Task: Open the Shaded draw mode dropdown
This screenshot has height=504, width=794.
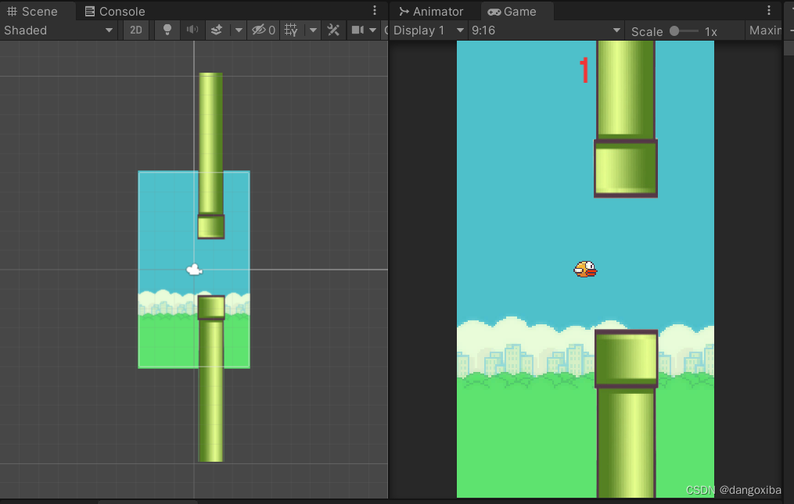Action: click(x=59, y=30)
